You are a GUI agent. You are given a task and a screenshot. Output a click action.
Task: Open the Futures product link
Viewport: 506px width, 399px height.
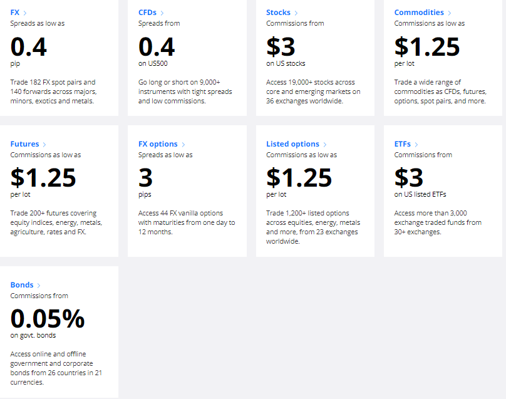click(x=24, y=144)
